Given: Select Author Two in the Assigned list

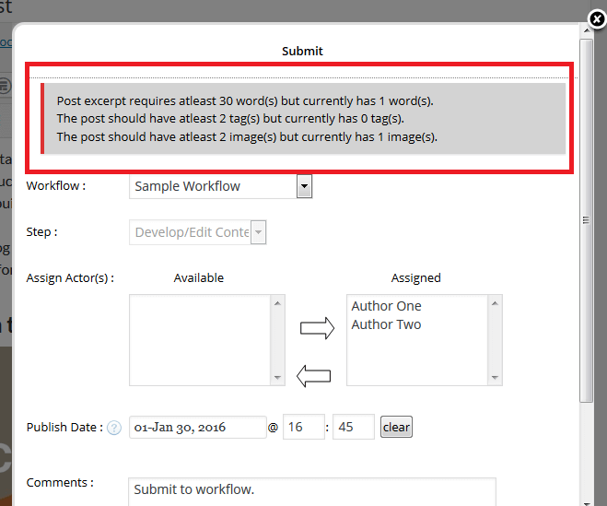Looking at the screenshot, I should 386,324.
